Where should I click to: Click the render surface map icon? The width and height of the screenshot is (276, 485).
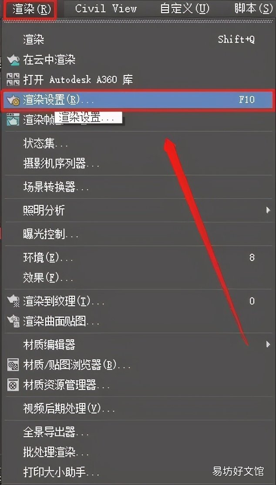click(x=13, y=321)
